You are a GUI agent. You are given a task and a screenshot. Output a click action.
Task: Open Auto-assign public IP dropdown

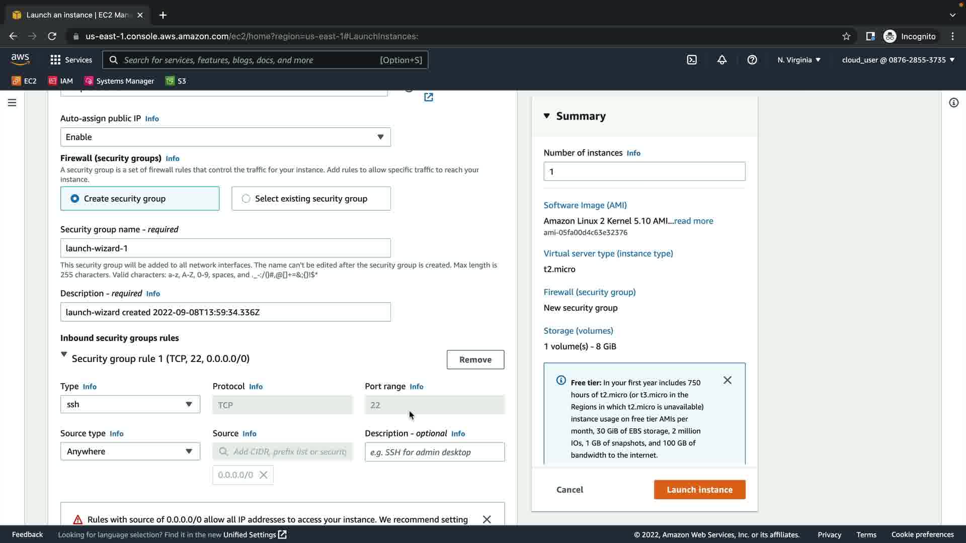point(225,137)
